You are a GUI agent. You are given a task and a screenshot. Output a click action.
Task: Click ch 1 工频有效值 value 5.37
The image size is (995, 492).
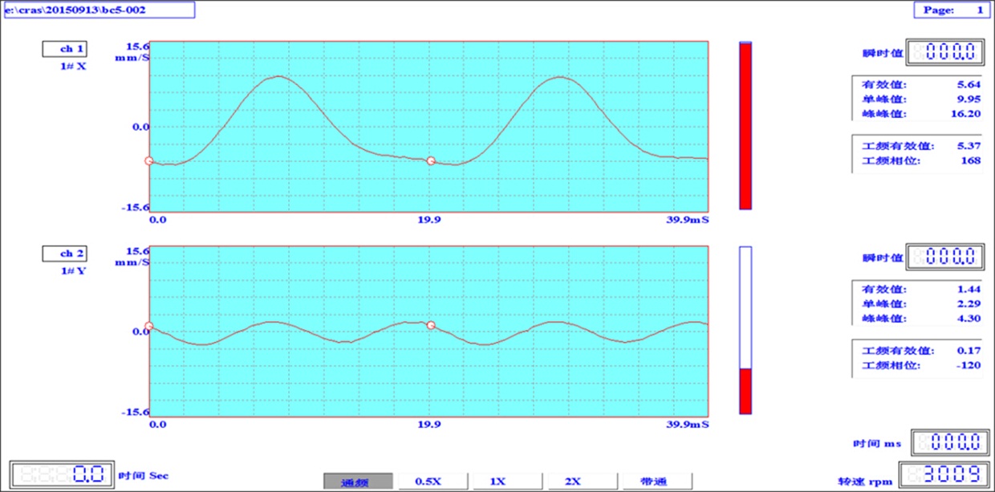(x=970, y=146)
